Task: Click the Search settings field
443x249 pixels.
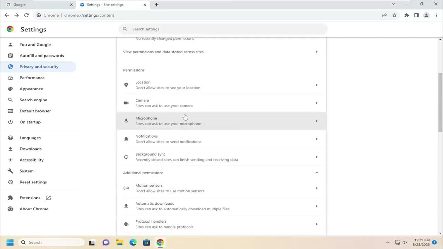Action: 223,29
